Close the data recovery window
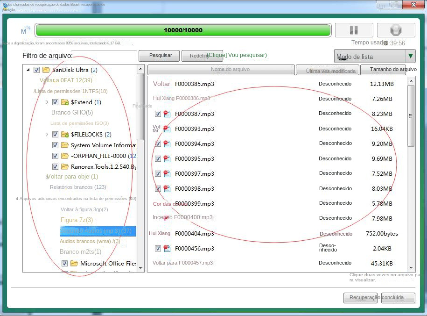 coord(413,5)
